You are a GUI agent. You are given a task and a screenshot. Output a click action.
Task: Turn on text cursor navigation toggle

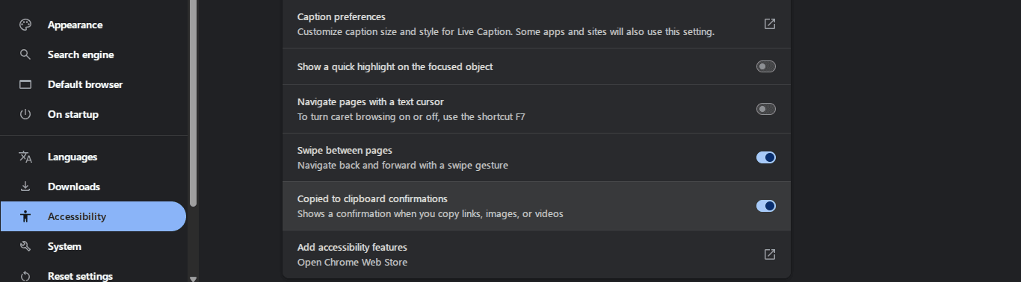(766, 109)
